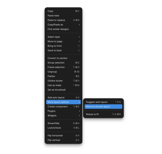Select Add auto layout
Viewport: 162px width, 154px height.
click(63, 98)
